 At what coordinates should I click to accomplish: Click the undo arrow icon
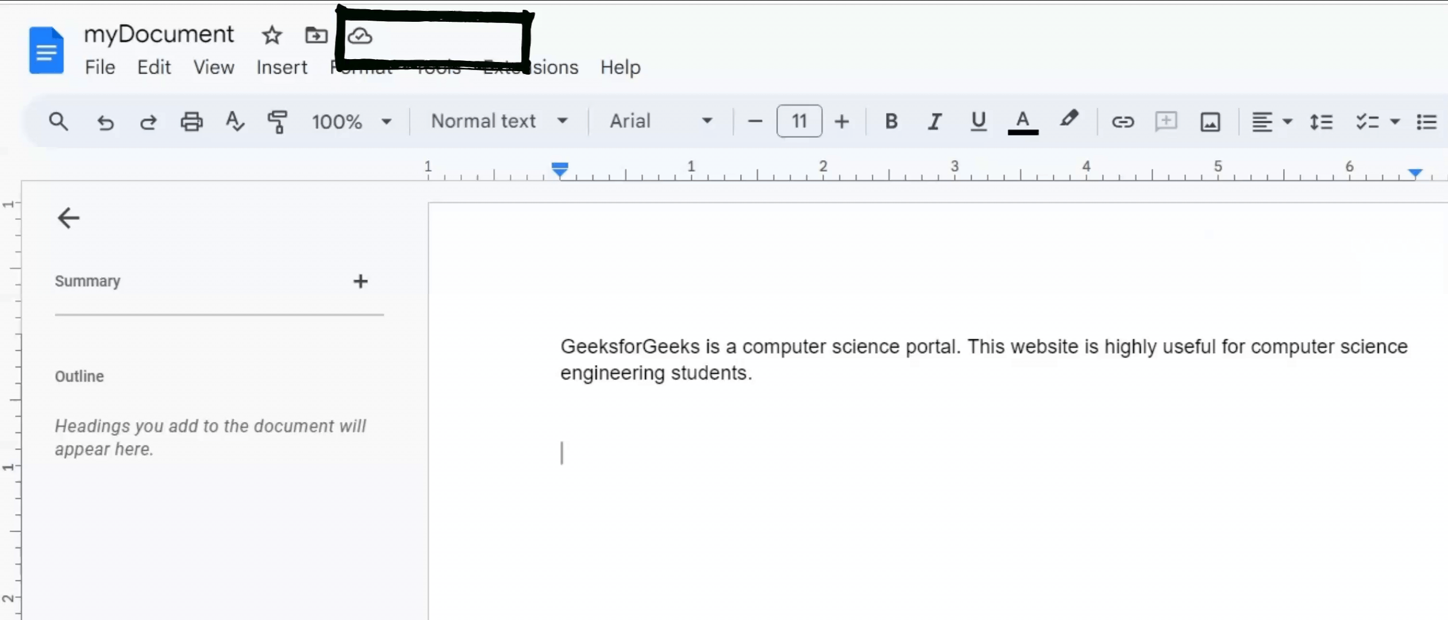(x=105, y=122)
